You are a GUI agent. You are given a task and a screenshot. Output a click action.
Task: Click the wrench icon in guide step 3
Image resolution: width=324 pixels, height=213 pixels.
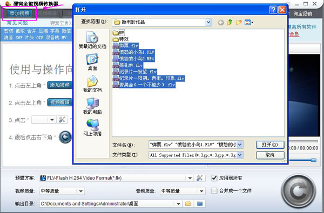62,120
